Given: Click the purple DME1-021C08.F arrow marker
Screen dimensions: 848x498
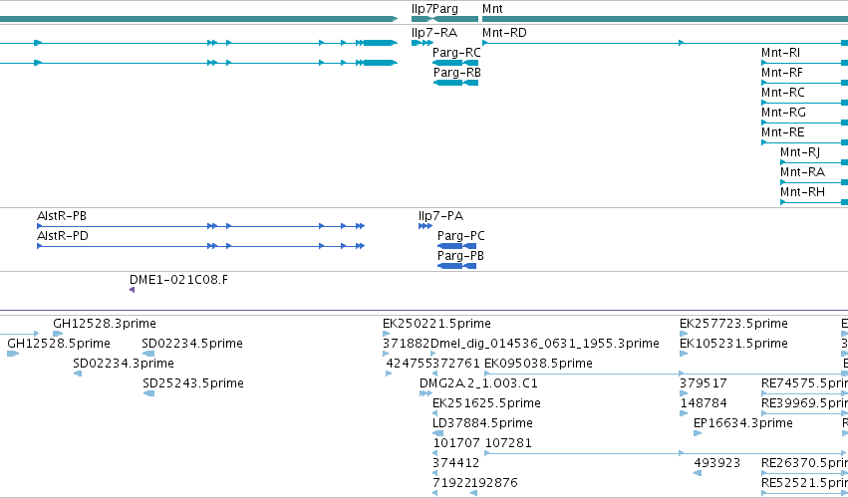Looking at the screenshot, I should [132, 291].
